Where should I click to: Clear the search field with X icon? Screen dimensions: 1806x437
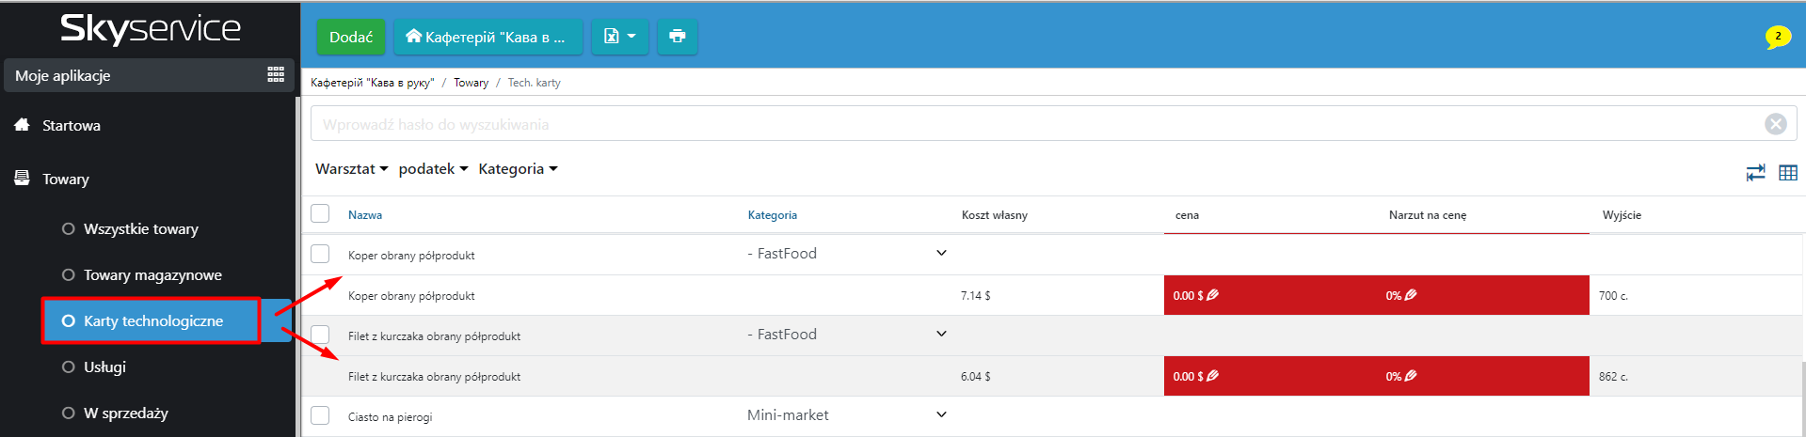click(1775, 124)
